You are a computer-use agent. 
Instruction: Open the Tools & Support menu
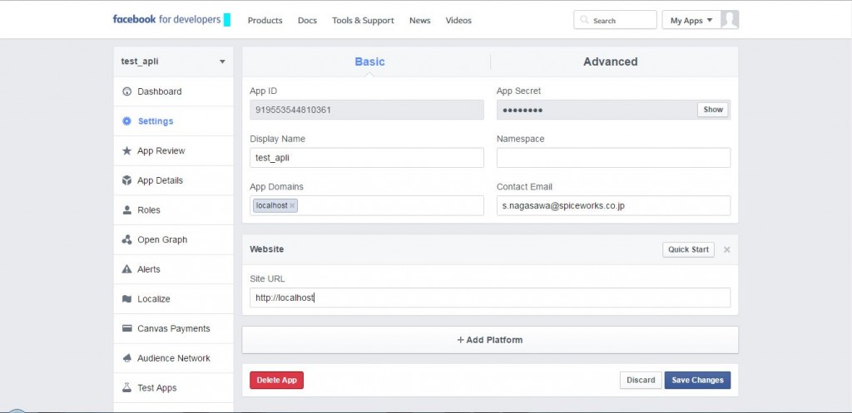[363, 21]
